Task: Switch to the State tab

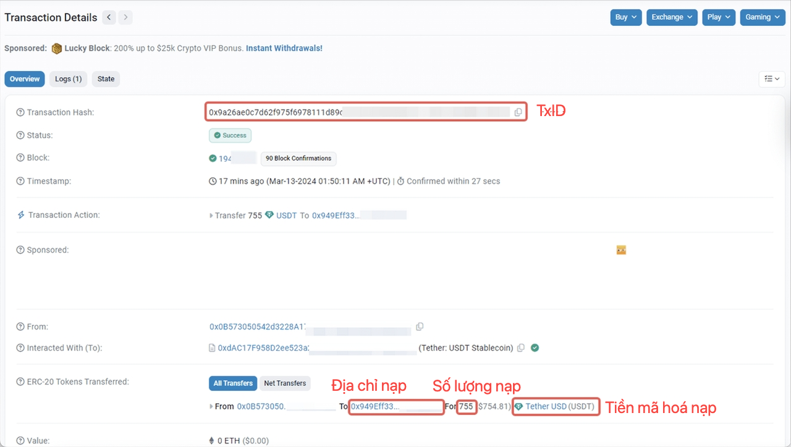Action: [106, 79]
